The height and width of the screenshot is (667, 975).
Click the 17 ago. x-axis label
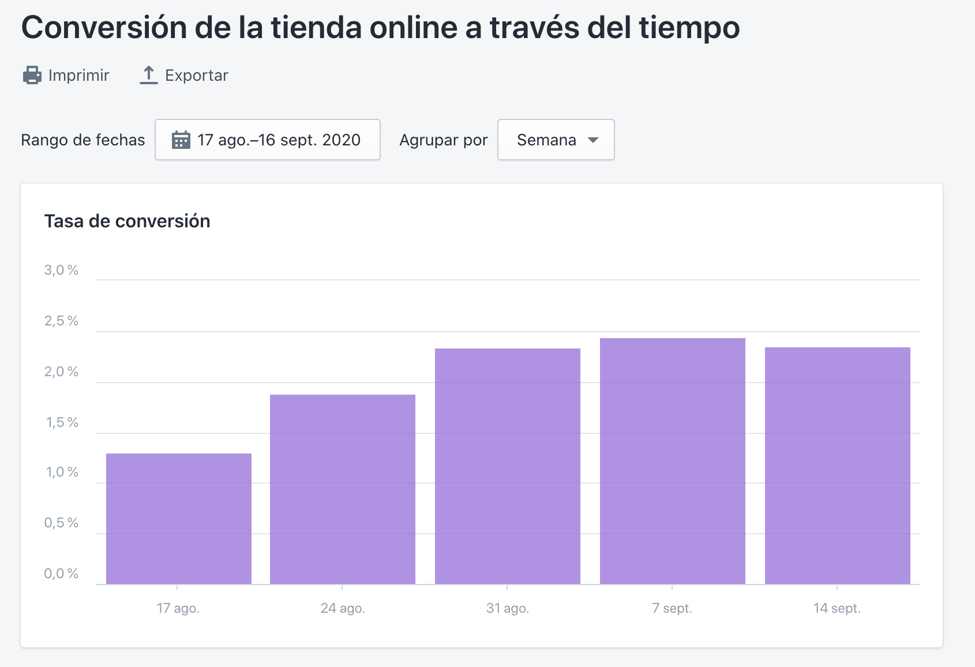178,608
